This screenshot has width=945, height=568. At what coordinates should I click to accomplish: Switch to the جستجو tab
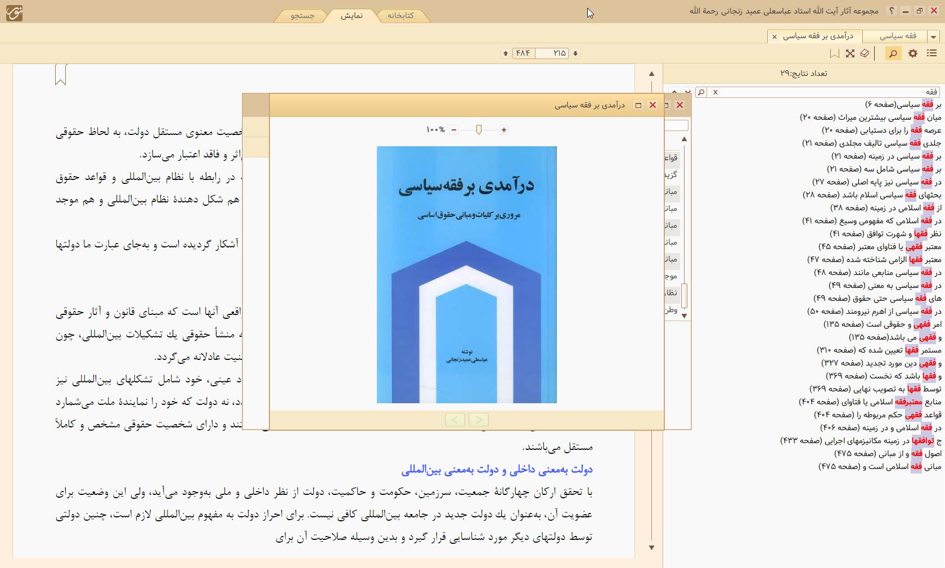(303, 16)
